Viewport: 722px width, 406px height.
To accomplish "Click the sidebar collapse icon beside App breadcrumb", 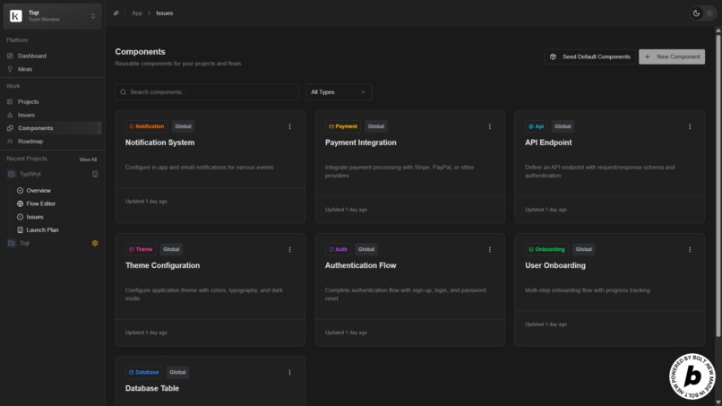I will (116, 13).
